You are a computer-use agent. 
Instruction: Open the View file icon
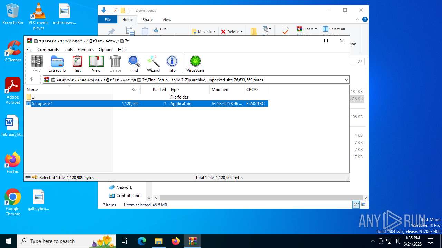(96, 64)
